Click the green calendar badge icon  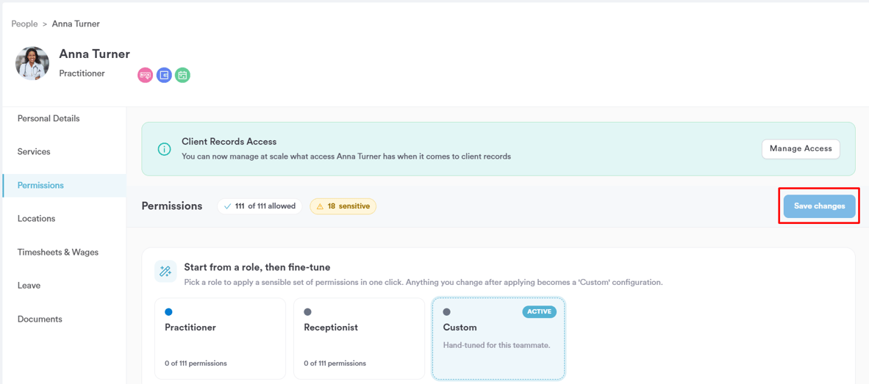[x=183, y=75]
